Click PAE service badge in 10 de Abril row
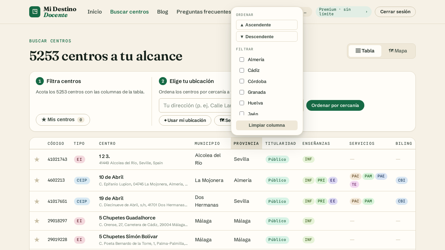Viewport: 445px width, 250px height. [381, 176]
